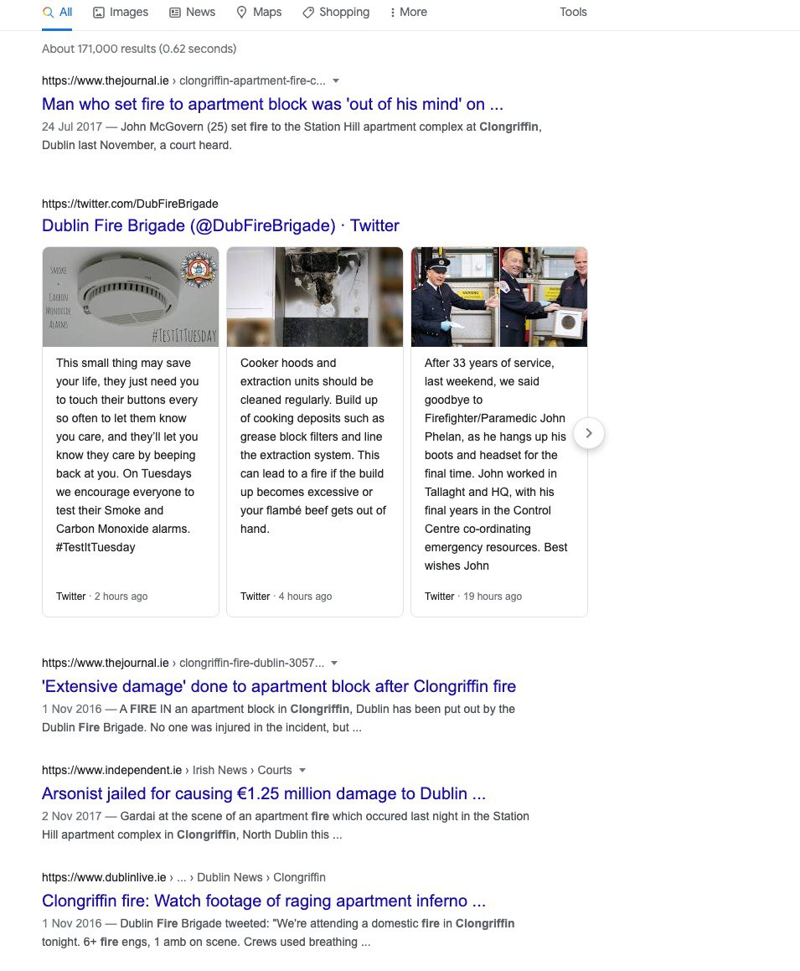
Task: Open Shopping via the tag icon
Action: [x=307, y=13]
